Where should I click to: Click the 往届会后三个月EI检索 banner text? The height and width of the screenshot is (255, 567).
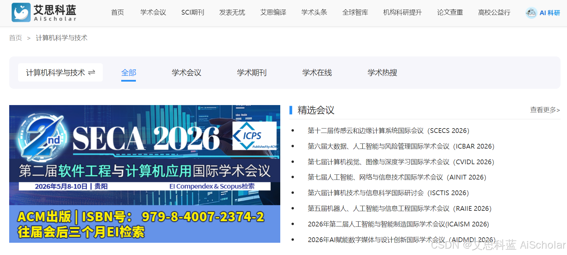[x=81, y=232]
